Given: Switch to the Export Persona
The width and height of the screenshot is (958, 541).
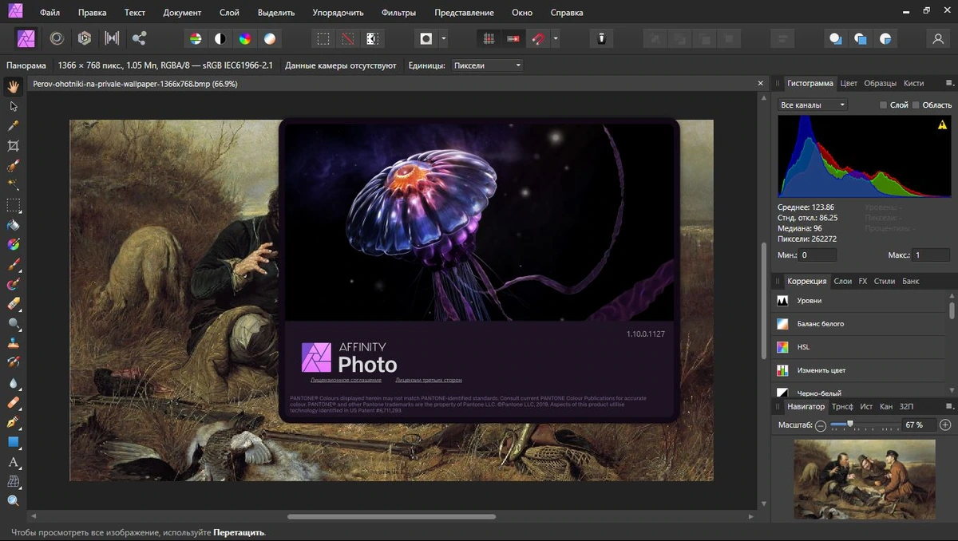Looking at the screenshot, I should point(139,38).
